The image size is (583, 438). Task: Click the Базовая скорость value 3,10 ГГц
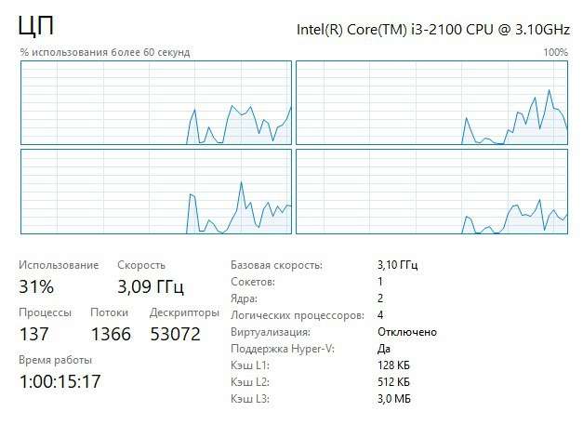pyautogui.click(x=400, y=265)
